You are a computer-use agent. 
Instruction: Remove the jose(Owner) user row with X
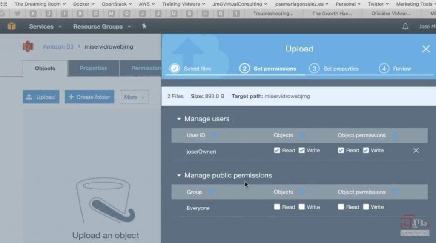tap(416, 150)
